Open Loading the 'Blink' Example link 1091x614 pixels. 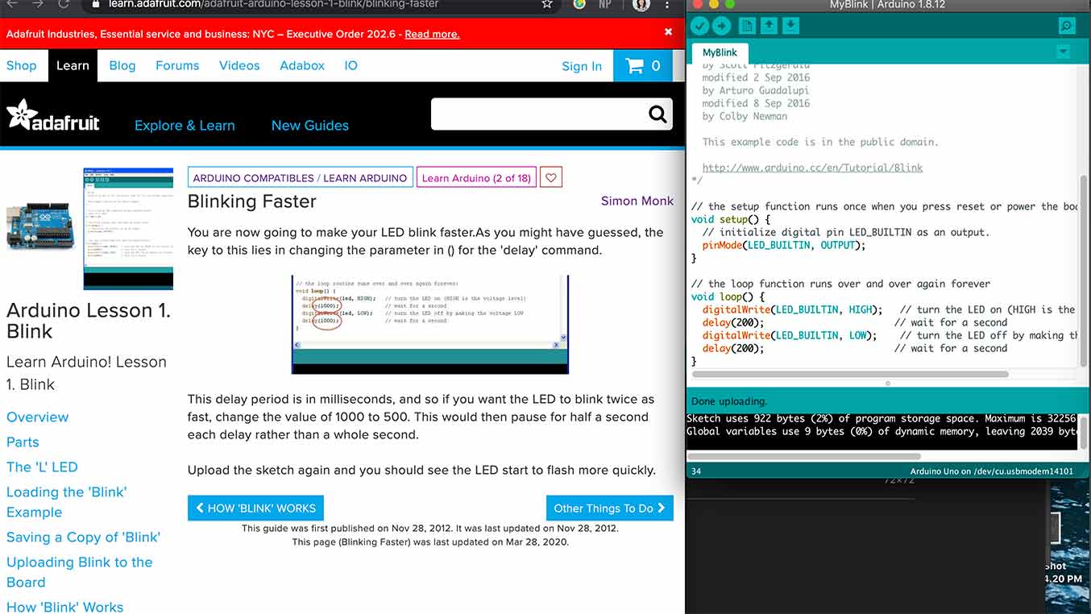pos(66,502)
